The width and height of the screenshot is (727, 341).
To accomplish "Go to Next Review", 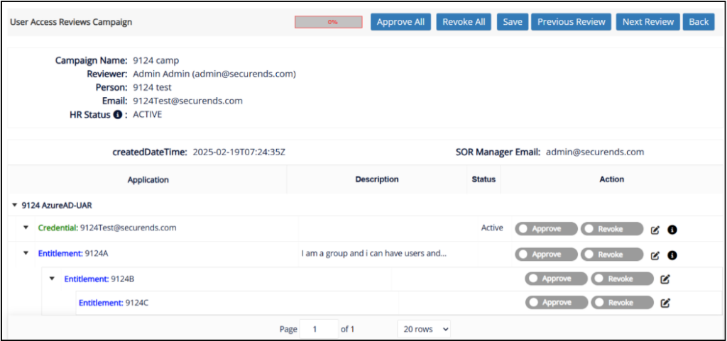I will coord(647,22).
